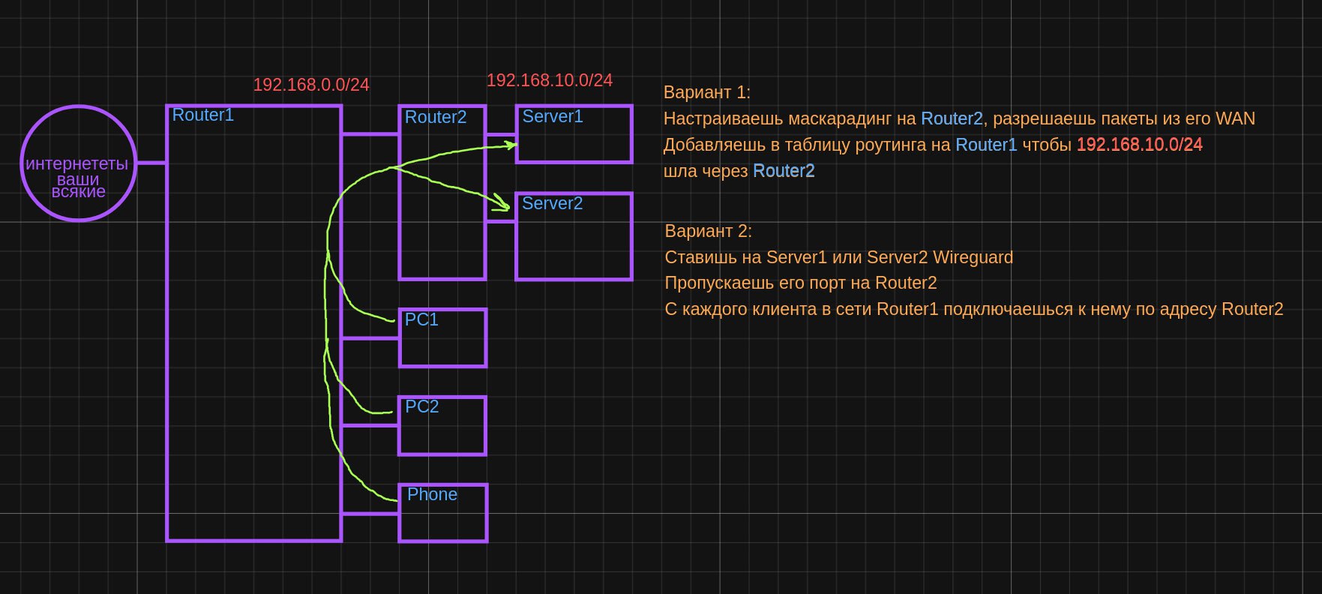Click the "Server1" label
The height and width of the screenshot is (594, 1322).
coord(553,116)
